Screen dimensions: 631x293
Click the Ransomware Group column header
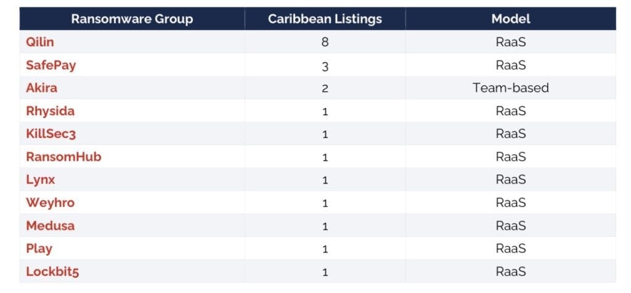tap(132, 19)
